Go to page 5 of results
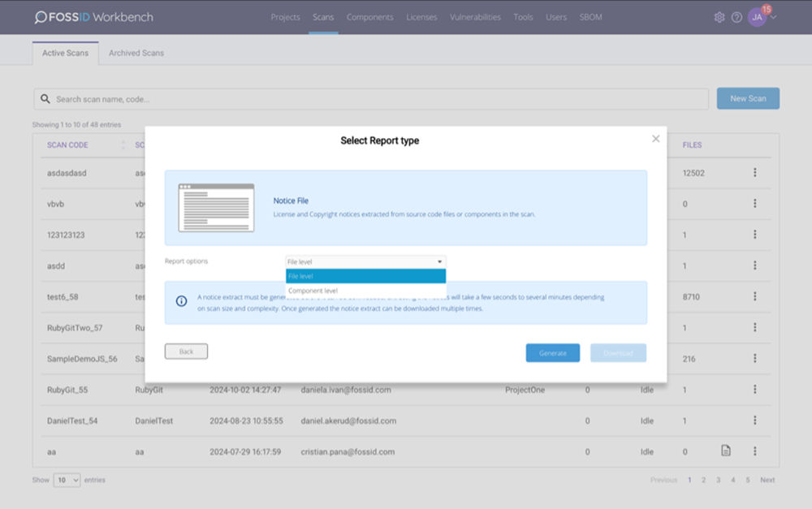Viewport: 812px width, 509px height. 748,480
